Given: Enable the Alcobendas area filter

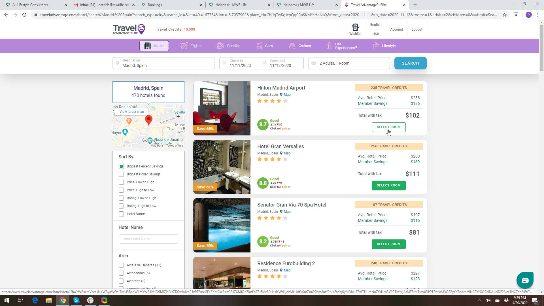Looking at the screenshot, I should [x=121, y=273].
